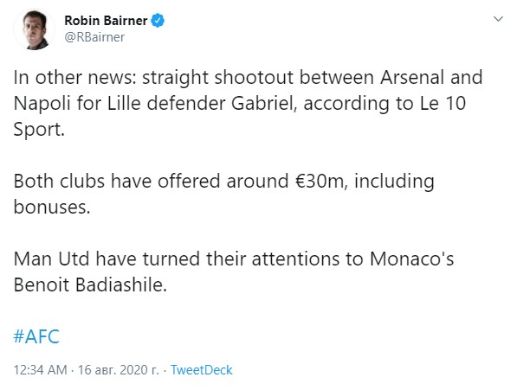Open Robin Bairner's profile picture
Viewport: 517px width, 390px height.
[x=35, y=29]
